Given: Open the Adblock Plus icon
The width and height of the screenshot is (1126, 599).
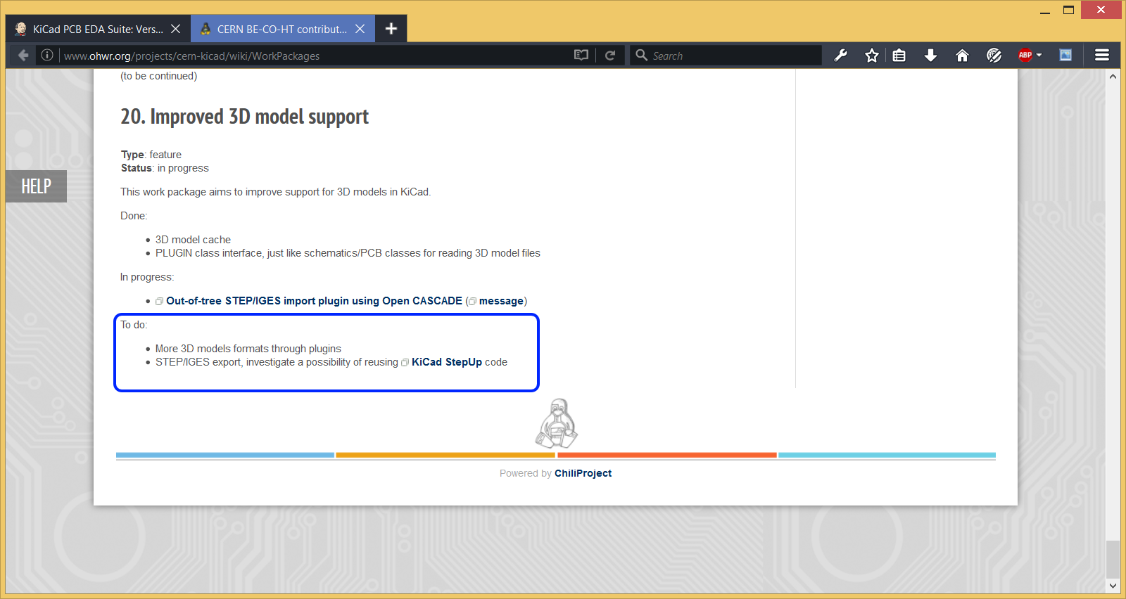Looking at the screenshot, I should [1025, 55].
